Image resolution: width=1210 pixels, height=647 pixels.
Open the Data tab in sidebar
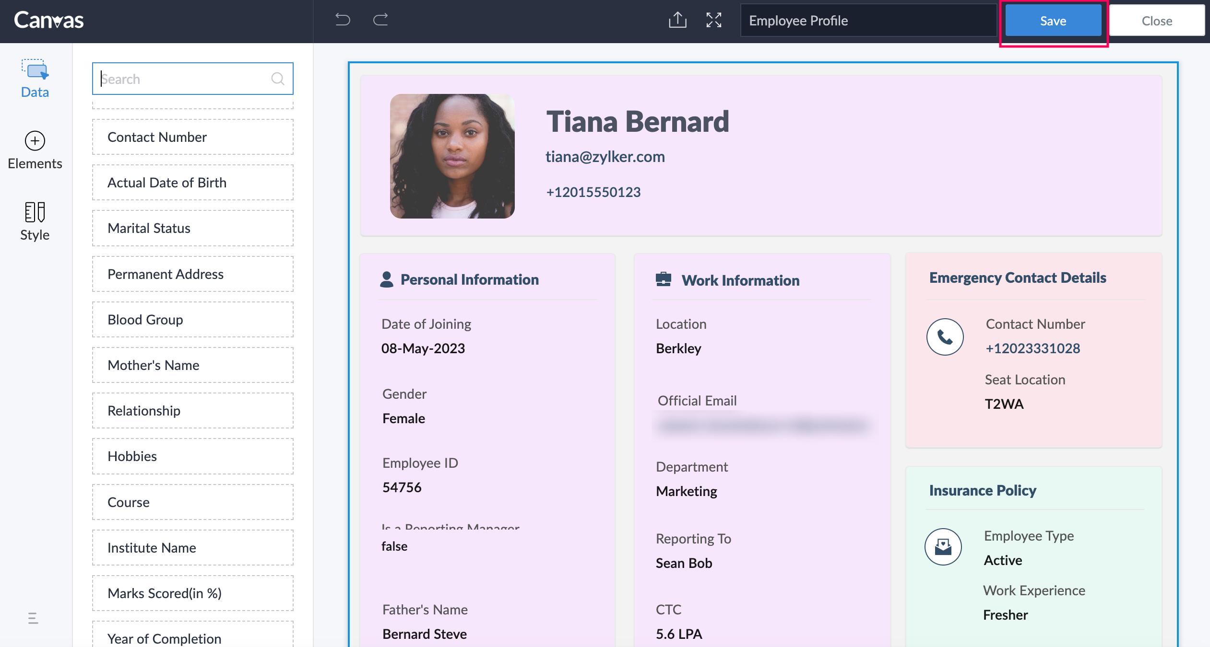(x=35, y=79)
